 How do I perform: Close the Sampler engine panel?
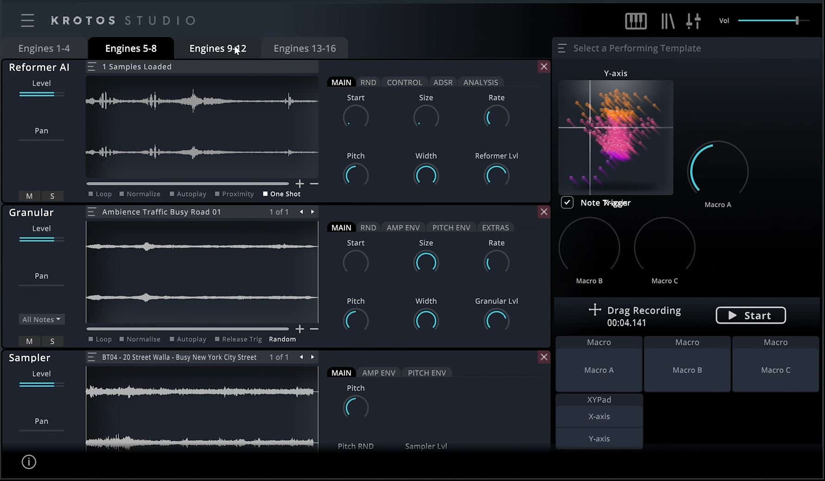tap(544, 357)
